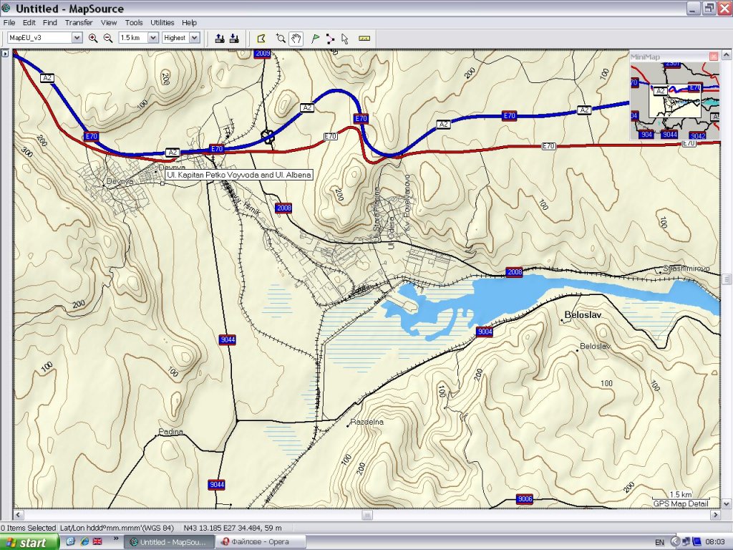Click the Send to Device icon

point(219,39)
